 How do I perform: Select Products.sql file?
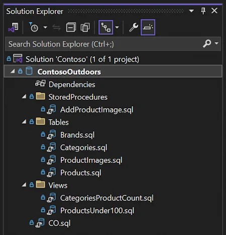81,173
